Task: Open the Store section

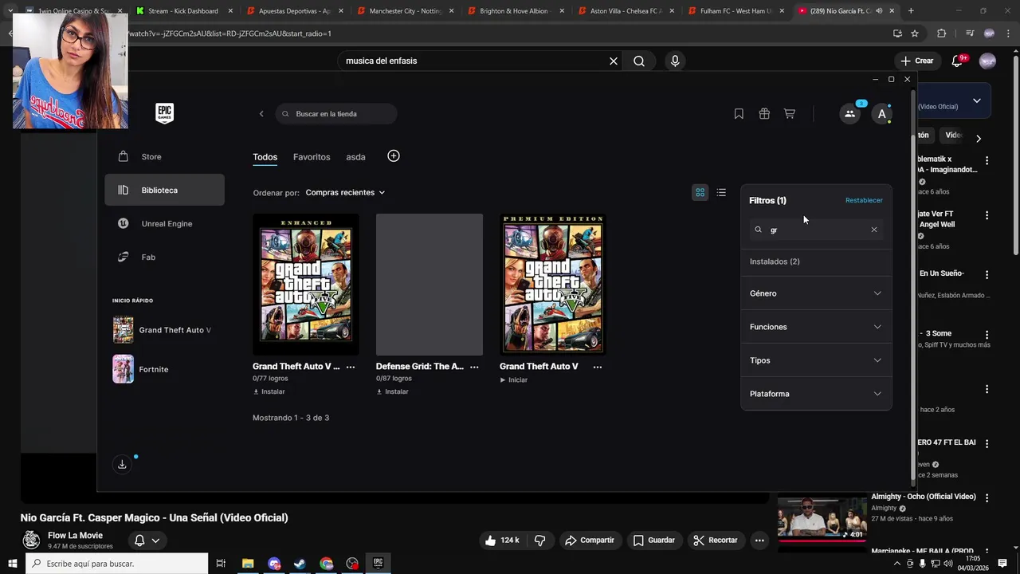Action: (164, 157)
